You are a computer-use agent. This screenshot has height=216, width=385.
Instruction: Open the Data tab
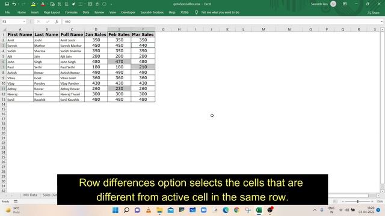tap(86, 12)
